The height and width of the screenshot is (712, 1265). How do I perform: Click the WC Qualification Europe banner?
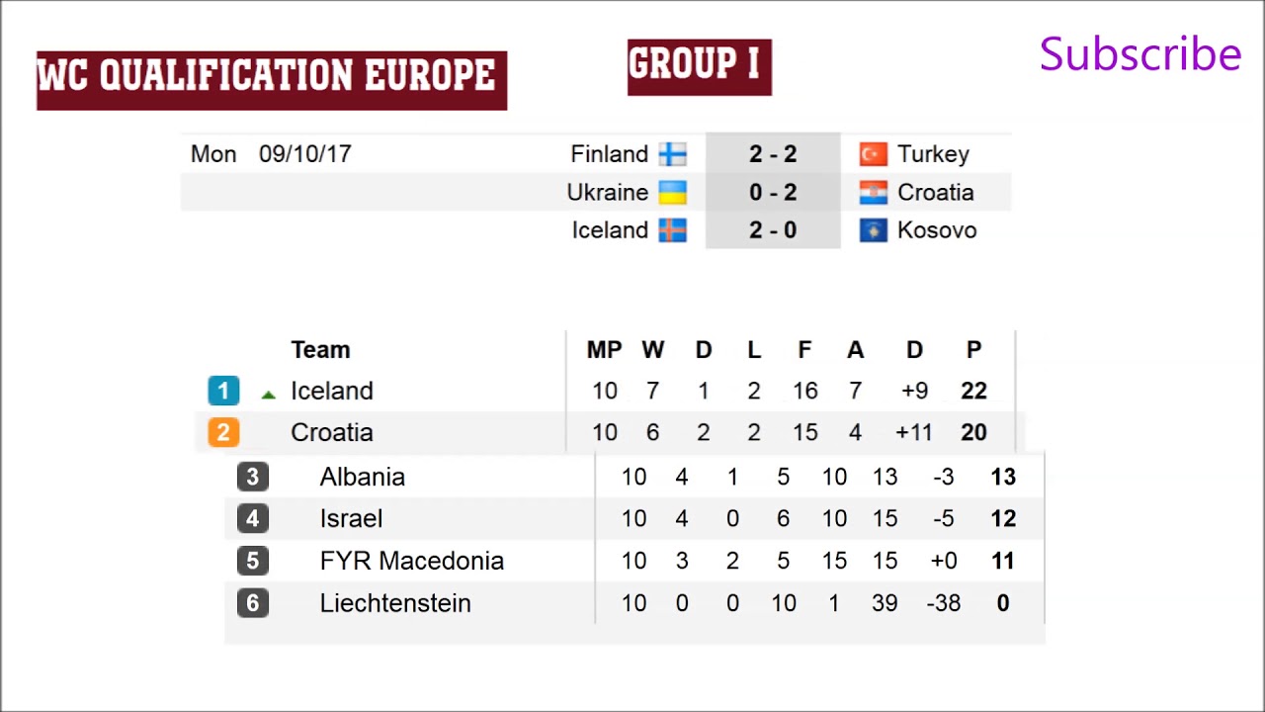click(272, 79)
